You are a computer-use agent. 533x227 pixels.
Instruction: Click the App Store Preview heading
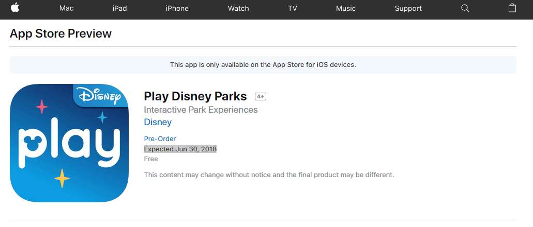click(x=60, y=33)
